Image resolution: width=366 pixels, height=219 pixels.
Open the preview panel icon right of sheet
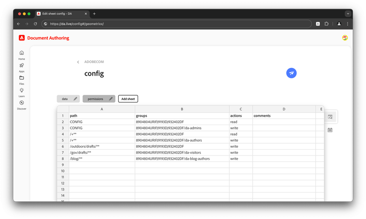tap(330, 117)
